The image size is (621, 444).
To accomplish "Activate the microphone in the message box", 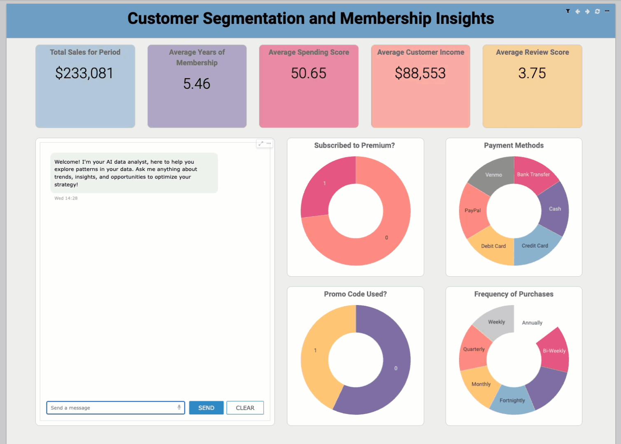I will click(179, 407).
